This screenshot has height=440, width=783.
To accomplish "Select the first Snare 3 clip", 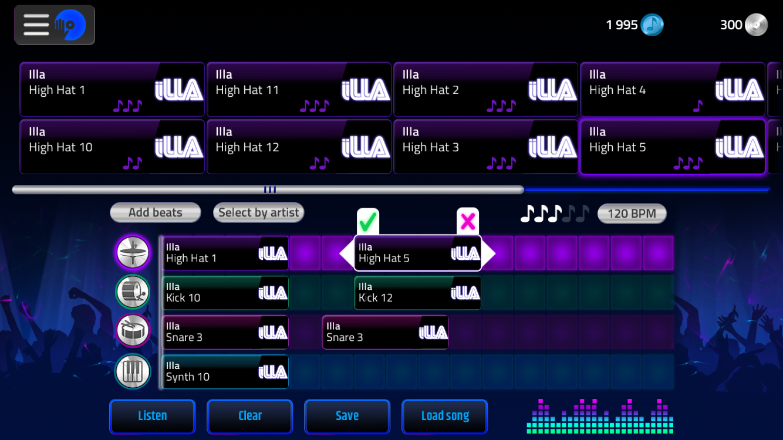I will [225, 332].
